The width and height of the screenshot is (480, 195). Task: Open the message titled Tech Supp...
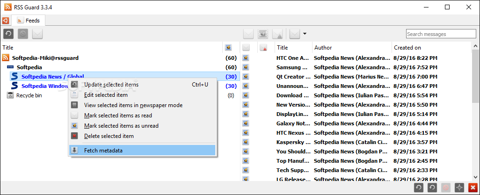(293, 170)
